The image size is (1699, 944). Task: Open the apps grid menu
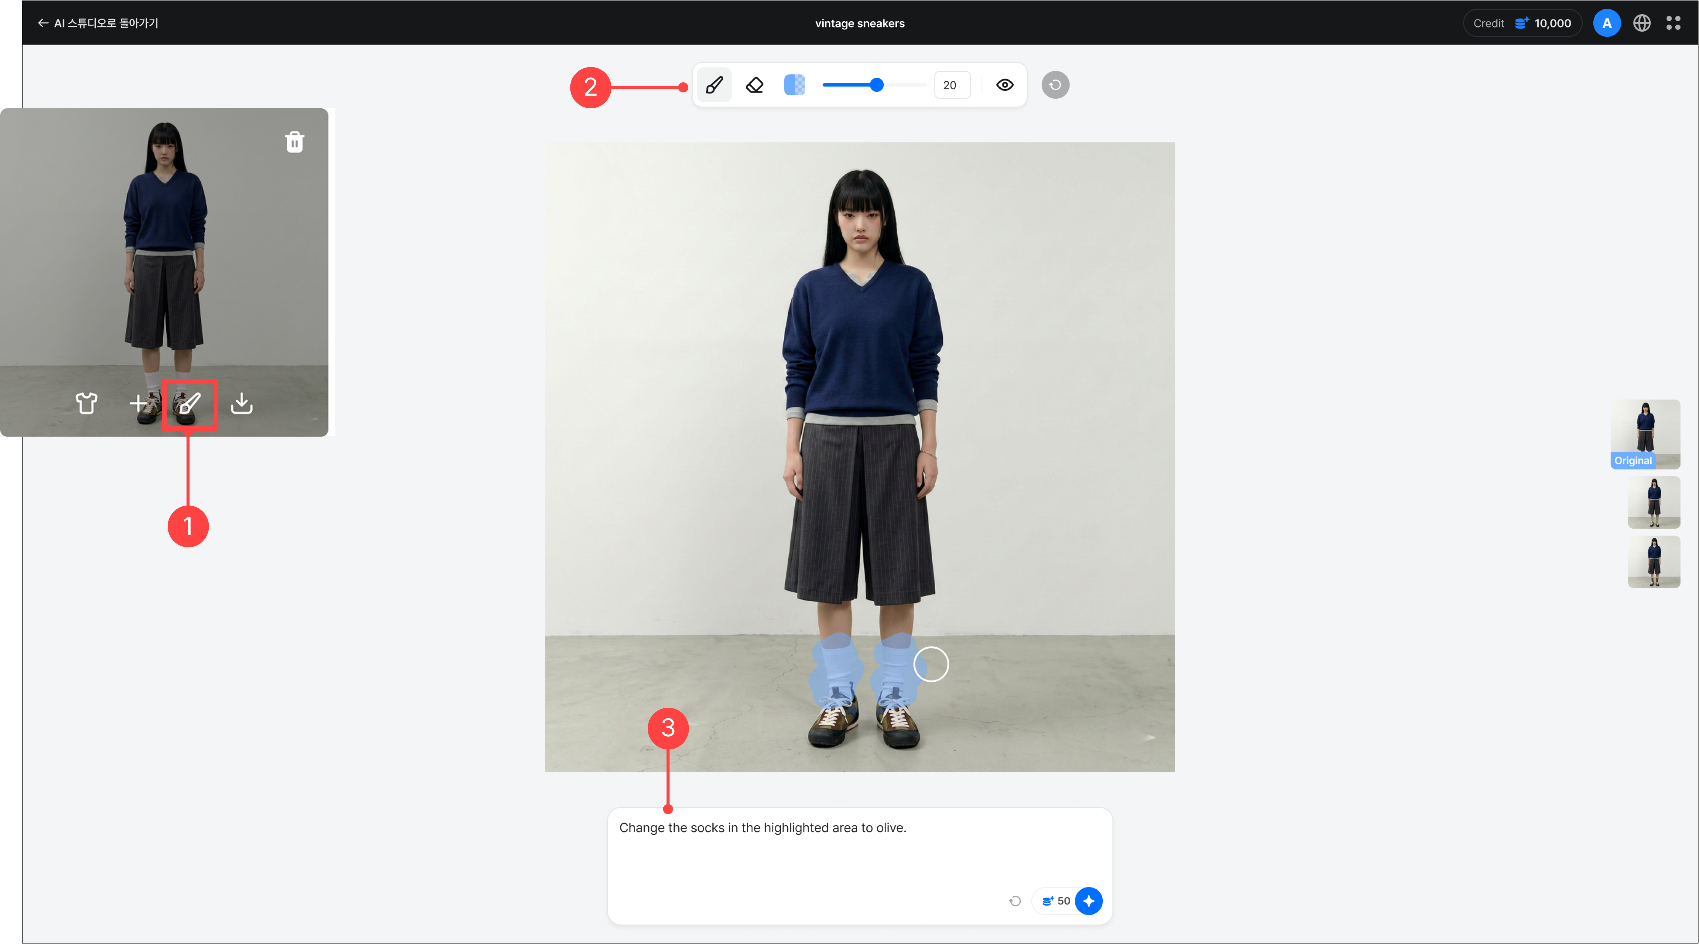coord(1673,23)
